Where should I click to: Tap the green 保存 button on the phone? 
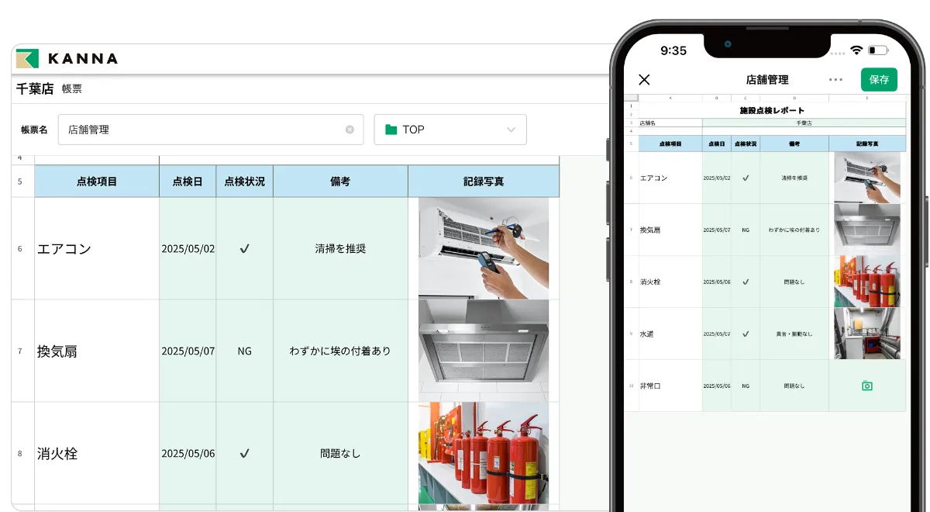(879, 79)
